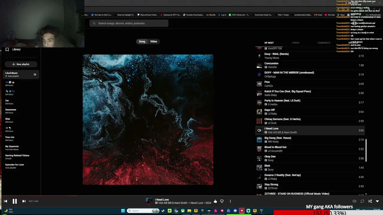This screenshot has height=215, width=383.
Task: Pause the currently playing song
Action: (x=14, y=201)
